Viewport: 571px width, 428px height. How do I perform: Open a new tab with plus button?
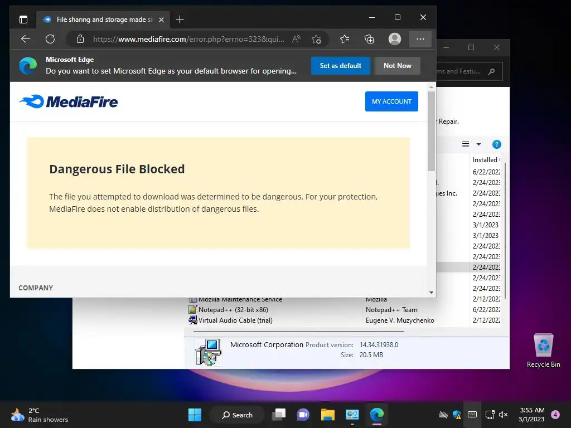[x=180, y=20]
